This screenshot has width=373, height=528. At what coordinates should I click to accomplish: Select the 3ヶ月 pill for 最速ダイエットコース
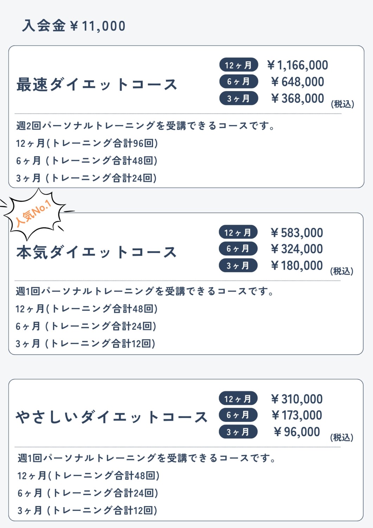pos(239,98)
